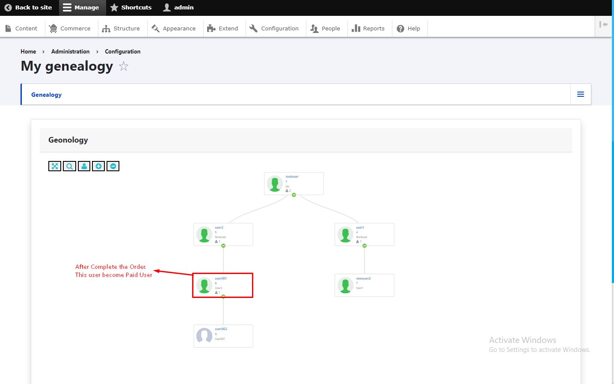Click sponsor text User1 in newuser2 card
The height and width of the screenshot is (384, 614).
click(359, 288)
